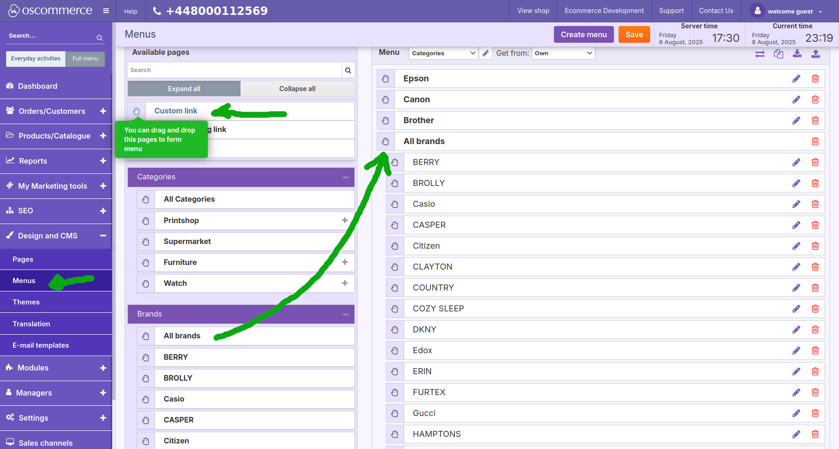Collapse the Design and CMS sidebar section
Image resolution: width=839 pixels, height=449 pixels.
[103, 236]
